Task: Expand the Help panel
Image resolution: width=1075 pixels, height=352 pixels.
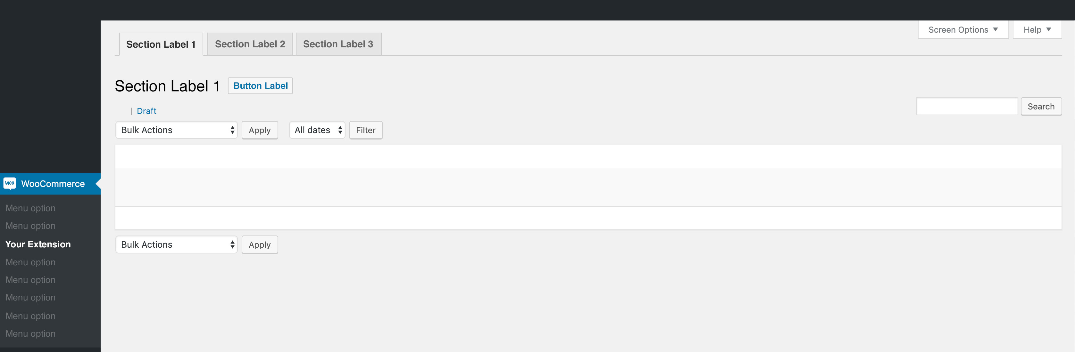Action: coord(1037,29)
